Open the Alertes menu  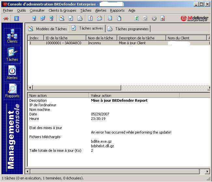tap(101, 10)
